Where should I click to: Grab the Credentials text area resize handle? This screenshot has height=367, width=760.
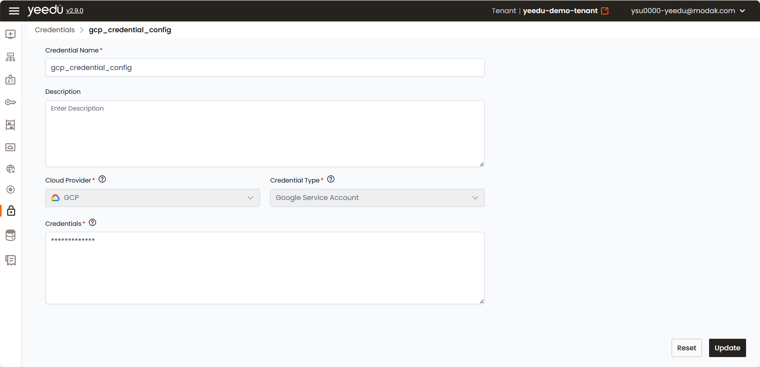(x=481, y=301)
